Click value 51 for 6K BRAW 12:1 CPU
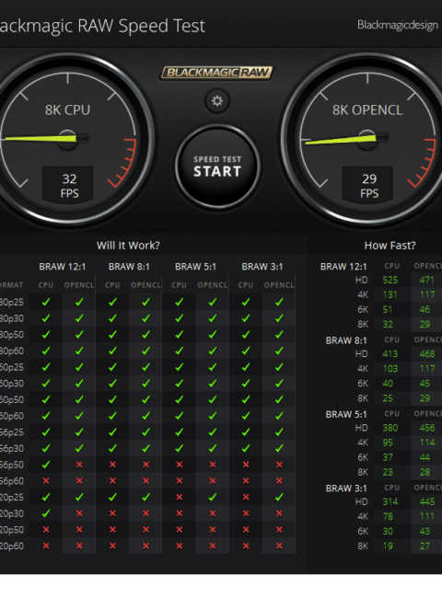This screenshot has width=442, height=598. [x=387, y=310]
